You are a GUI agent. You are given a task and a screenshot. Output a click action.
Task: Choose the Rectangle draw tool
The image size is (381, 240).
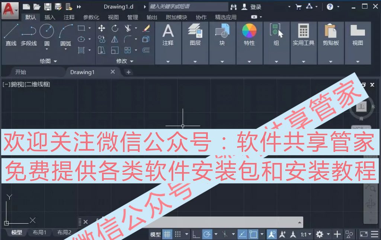81,28
